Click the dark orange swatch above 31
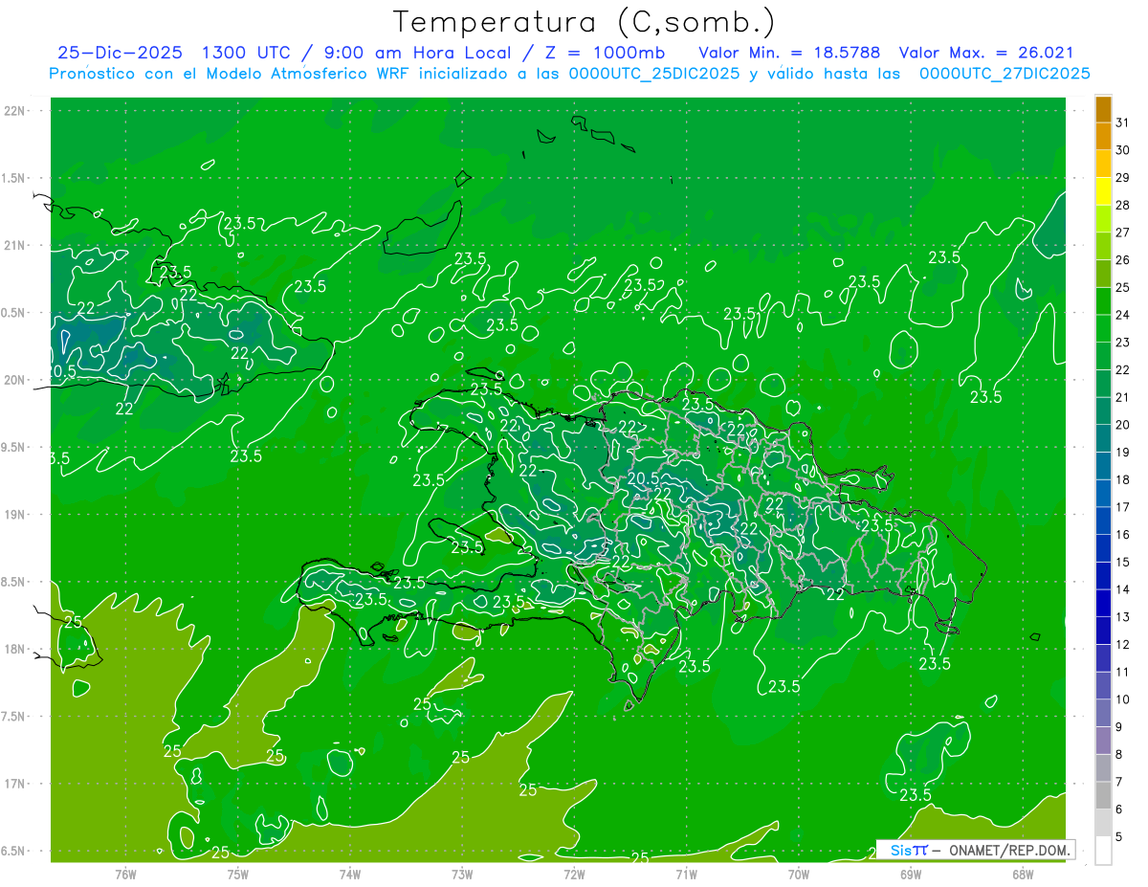This screenshot has height=887, width=1148. 1103,110
